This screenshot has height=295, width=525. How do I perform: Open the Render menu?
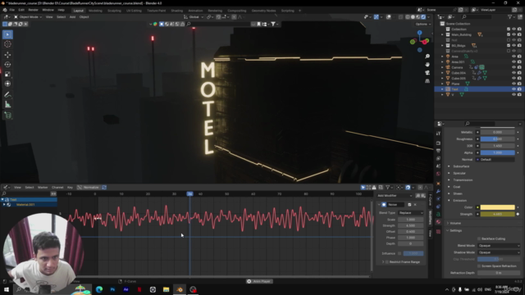pyautogui.click(x=33, y=10)
